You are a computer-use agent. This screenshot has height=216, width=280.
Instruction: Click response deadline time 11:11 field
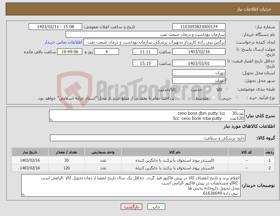click(145, 52)
